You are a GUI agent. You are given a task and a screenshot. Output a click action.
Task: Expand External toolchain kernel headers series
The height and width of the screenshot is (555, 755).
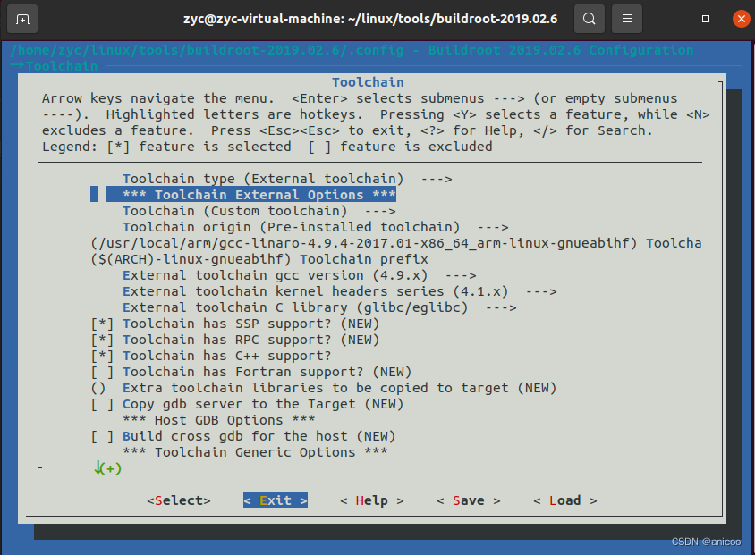[277, 291]
